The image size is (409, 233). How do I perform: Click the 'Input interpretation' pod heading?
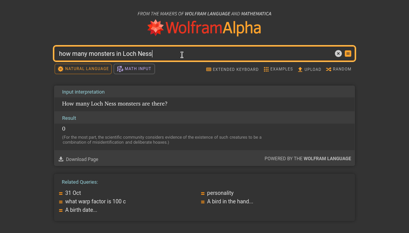83,92
